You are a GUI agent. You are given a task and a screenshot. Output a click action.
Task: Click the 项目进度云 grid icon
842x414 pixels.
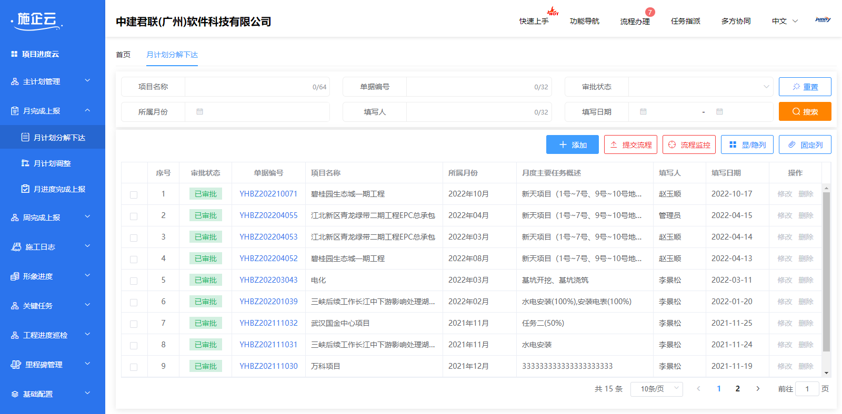click(x=14, y=54)
